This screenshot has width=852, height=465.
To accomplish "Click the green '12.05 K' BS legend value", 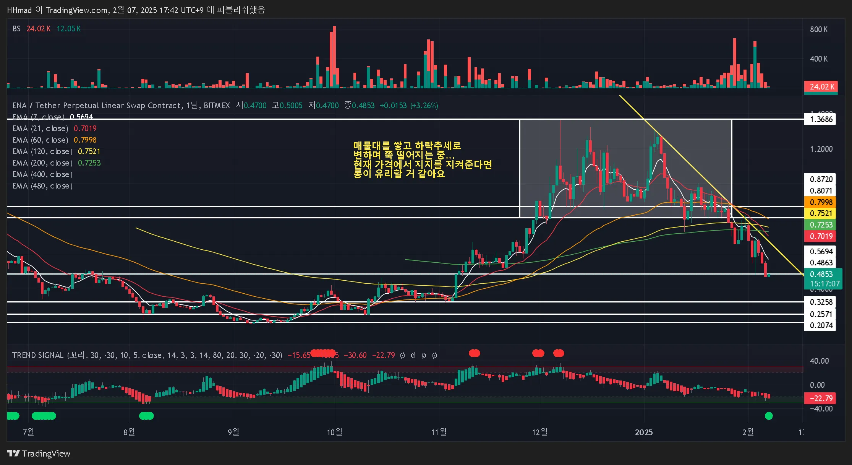I will coord(68,29).
